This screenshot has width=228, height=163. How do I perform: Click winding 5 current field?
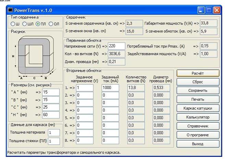pos(110,118)
